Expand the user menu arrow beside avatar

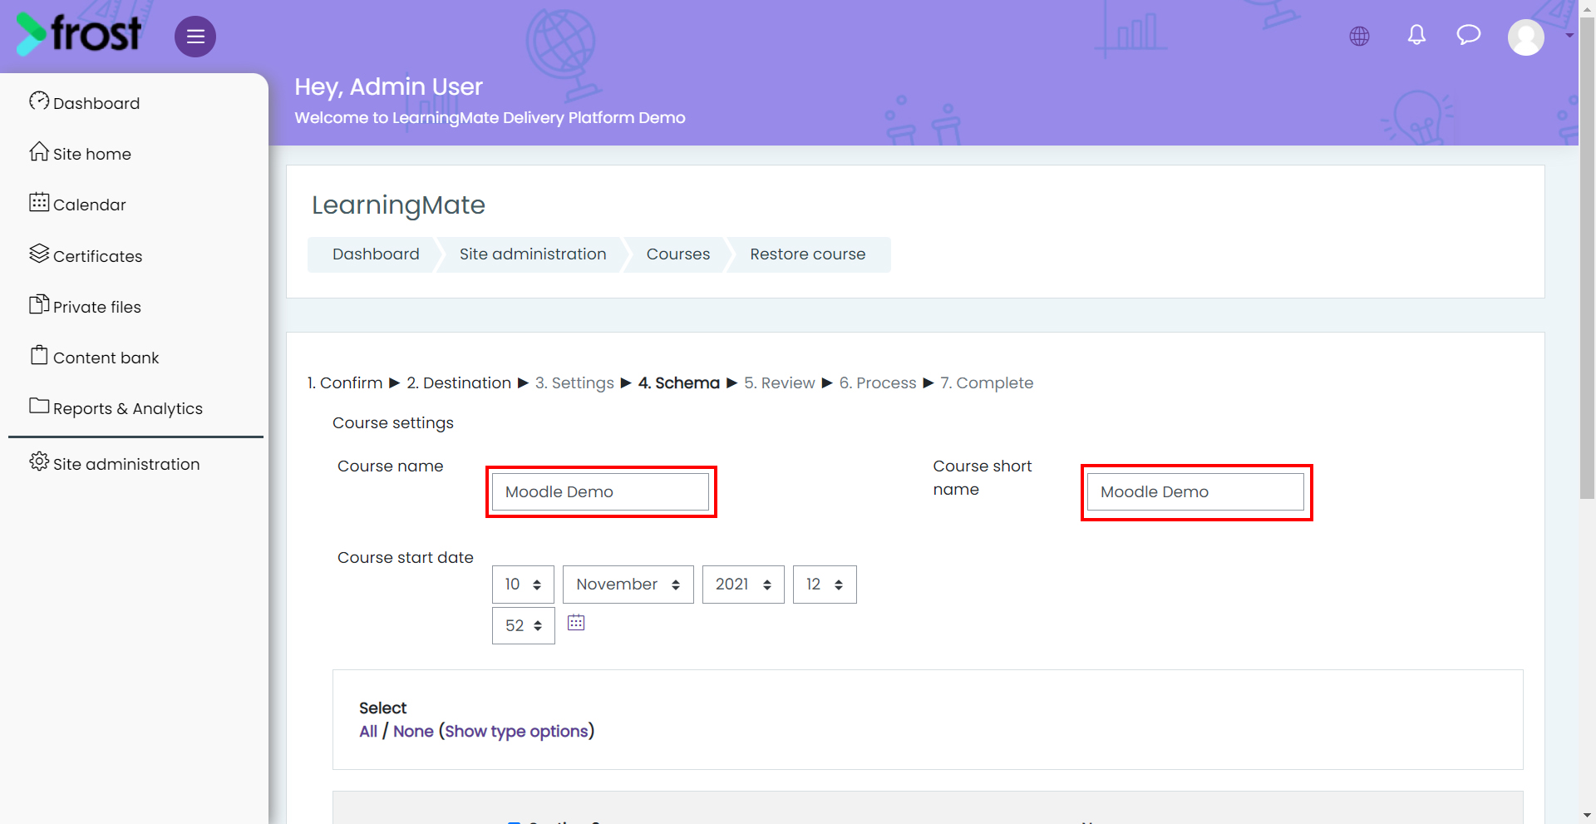pos(1569,36)
